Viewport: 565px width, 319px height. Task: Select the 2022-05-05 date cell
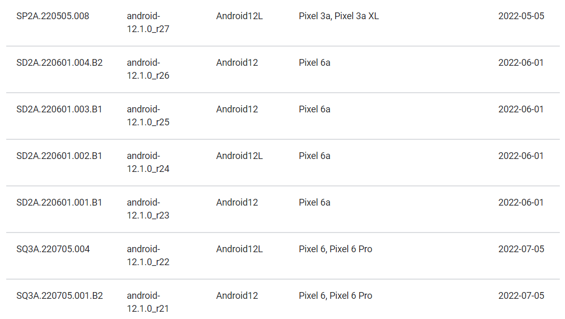(521, 16)
